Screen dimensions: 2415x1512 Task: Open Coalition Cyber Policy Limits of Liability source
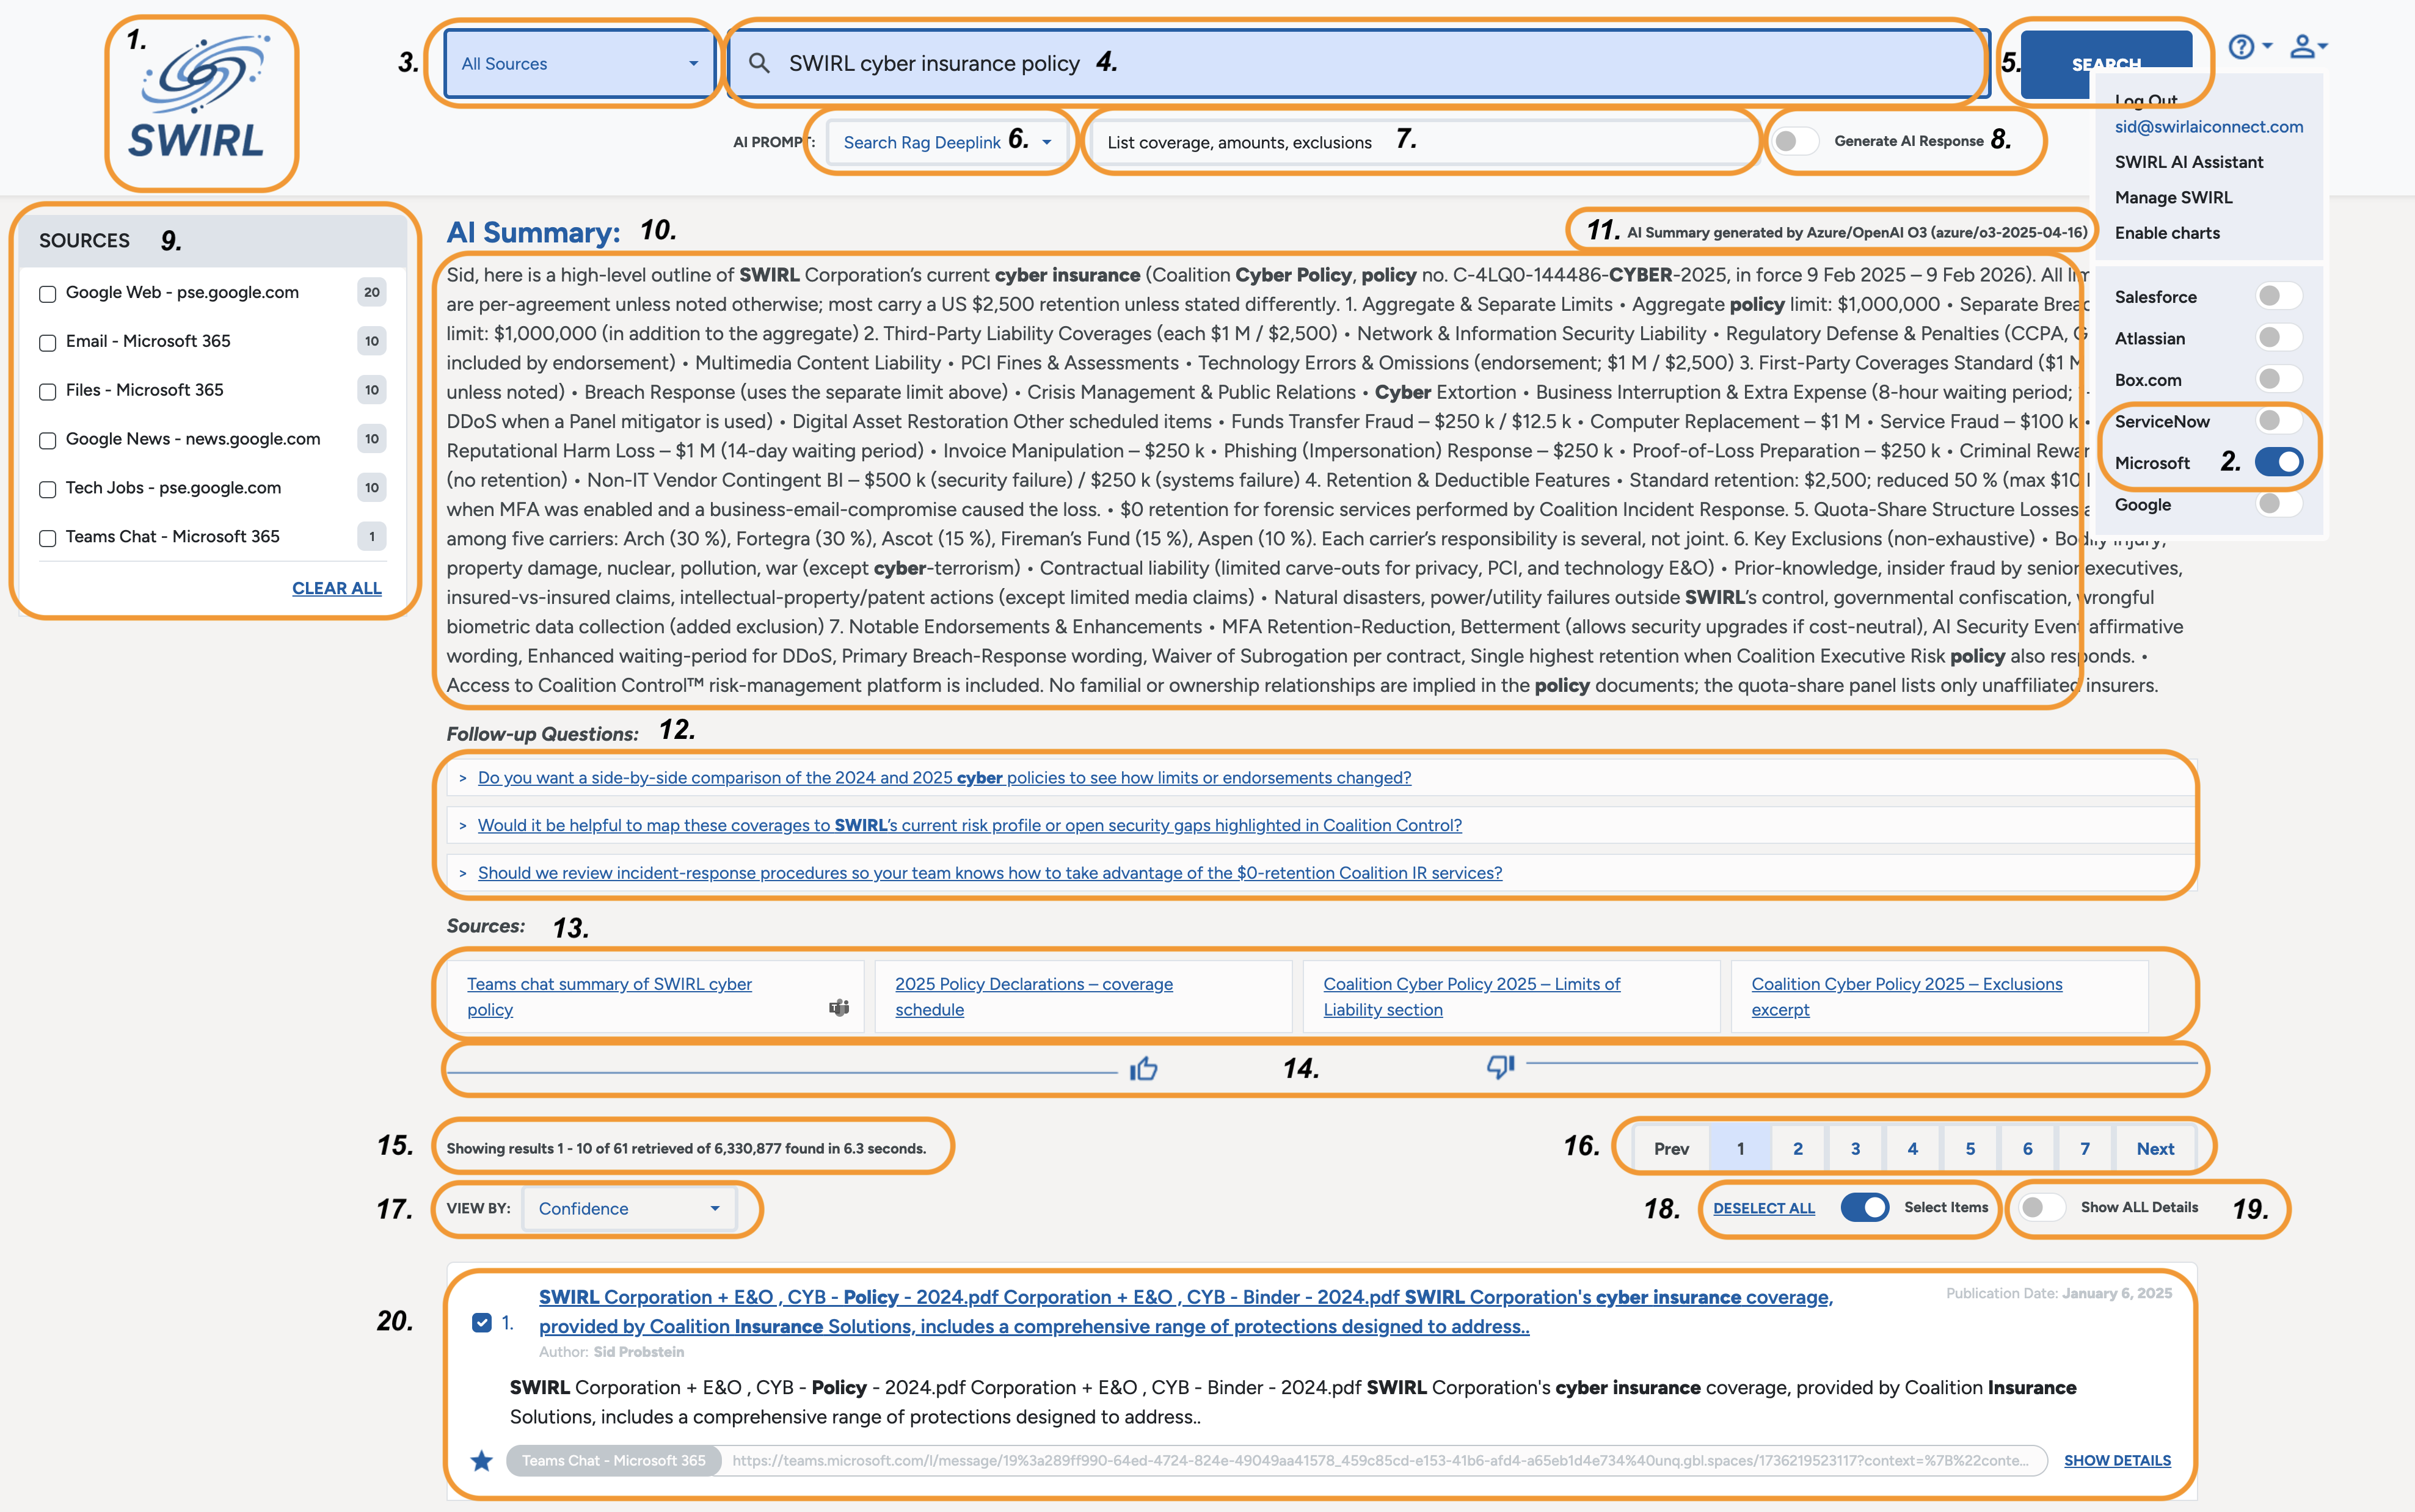coord(1472,997)
